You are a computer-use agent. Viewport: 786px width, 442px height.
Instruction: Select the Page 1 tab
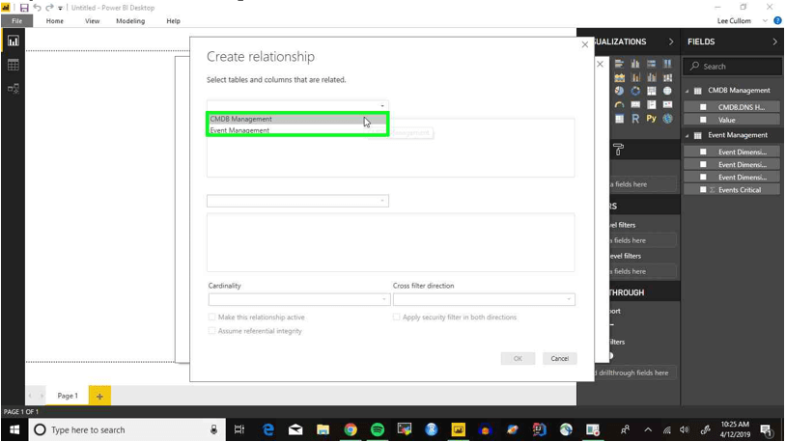68,396
